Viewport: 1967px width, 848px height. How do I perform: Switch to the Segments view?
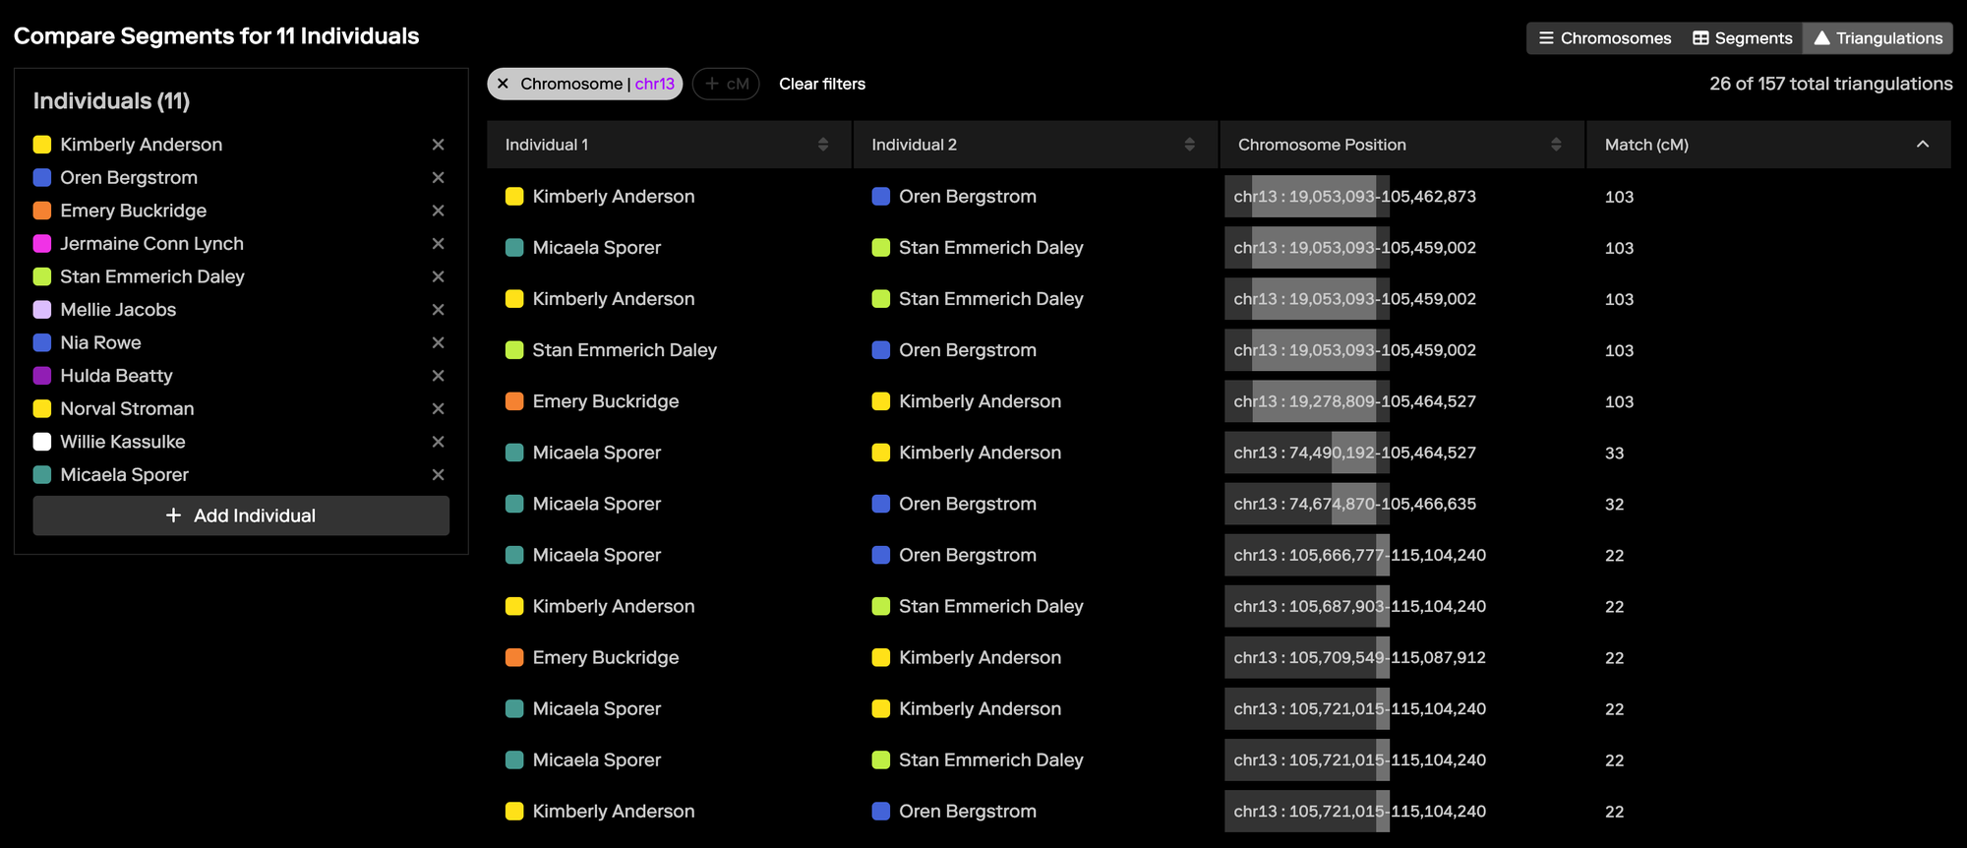(1742, 38)
